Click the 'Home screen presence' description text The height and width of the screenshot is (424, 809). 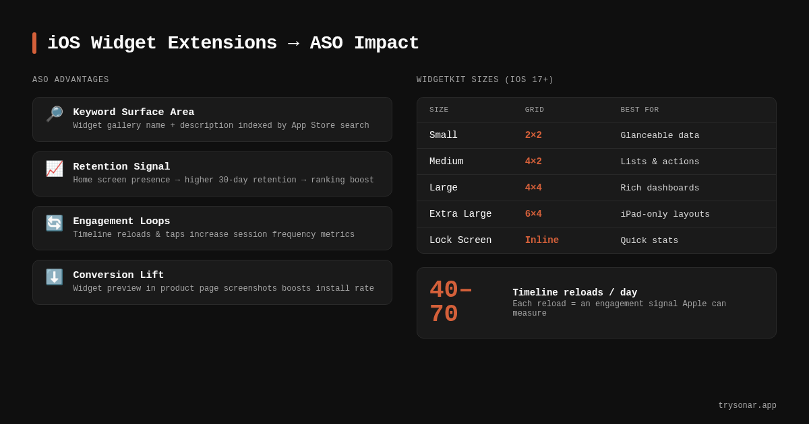point(223,180)
